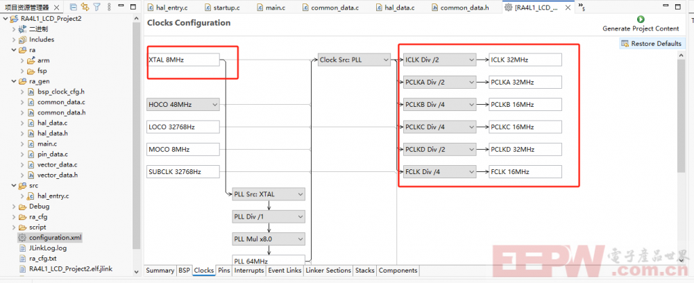Expand the fsp folder
Screen dimensions: 694x283
[22, 71]
